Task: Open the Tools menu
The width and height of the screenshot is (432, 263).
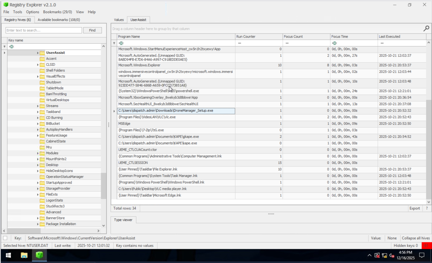Action: point(17,12)
